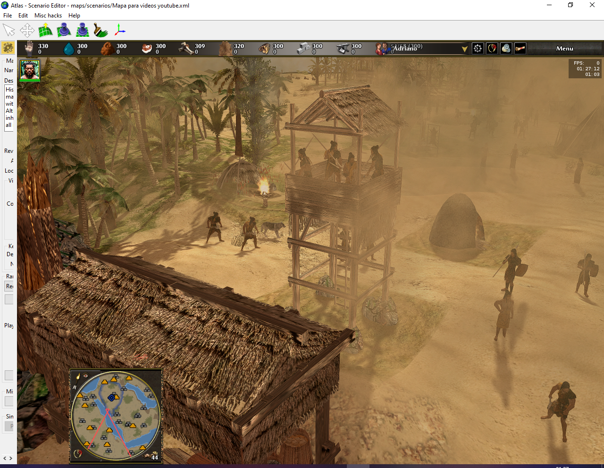The height and width of the screenshot is (468, 604).
Task: Activate the move/rotate object tool
Action: pyautogui.click(x=27, y=31)
